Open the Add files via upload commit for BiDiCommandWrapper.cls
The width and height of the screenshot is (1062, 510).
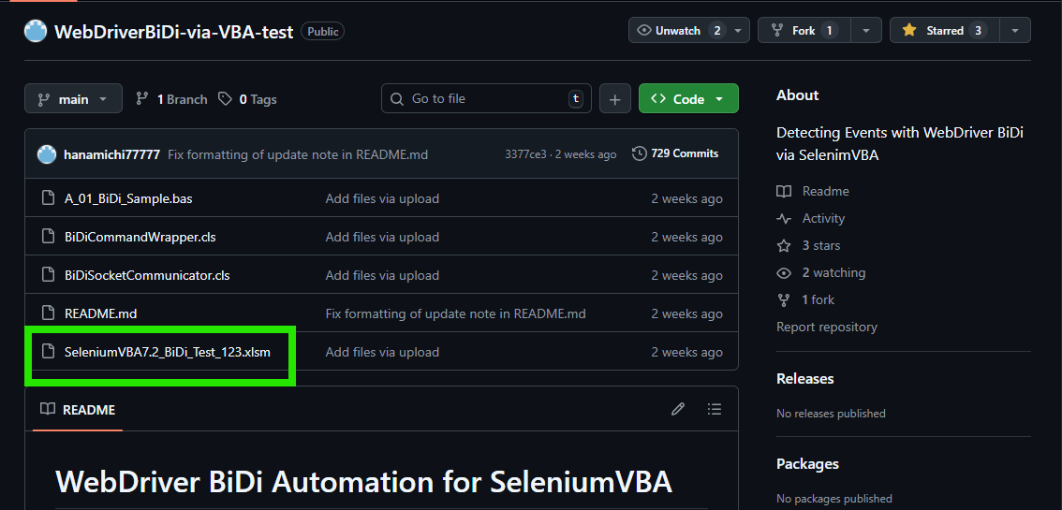382,238
